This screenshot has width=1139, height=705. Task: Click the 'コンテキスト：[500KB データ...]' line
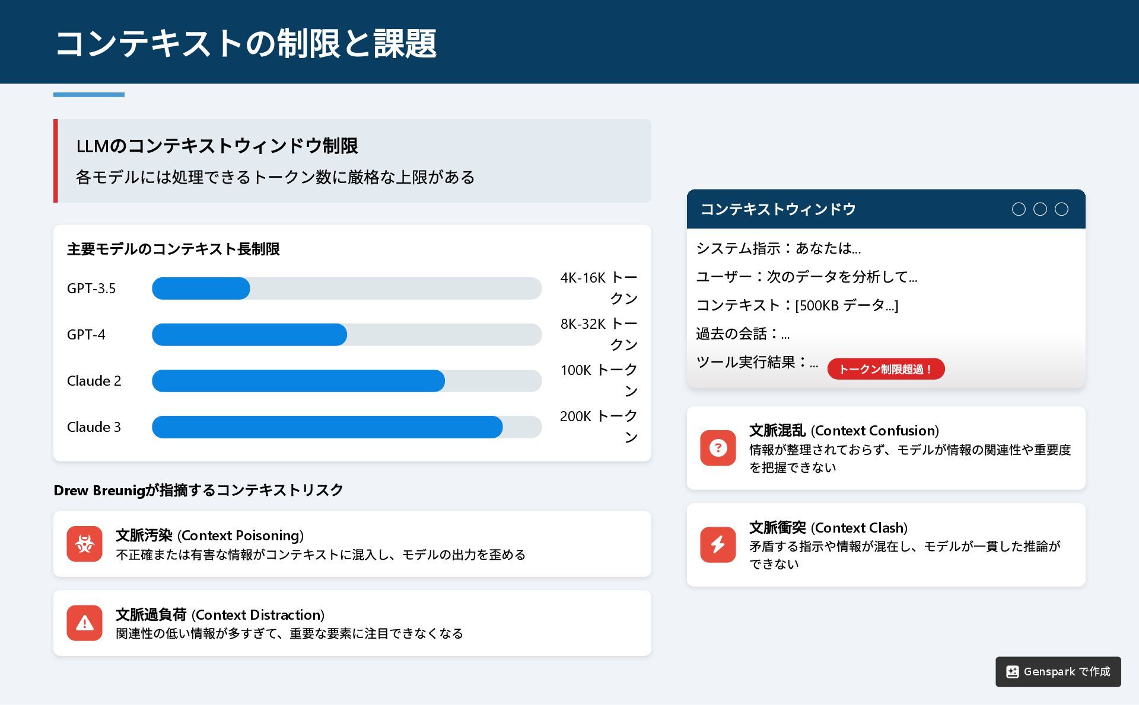[797, 305]
